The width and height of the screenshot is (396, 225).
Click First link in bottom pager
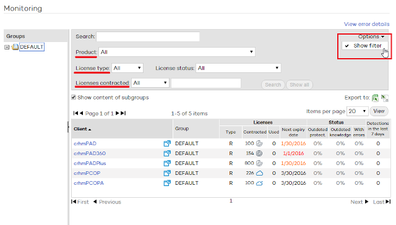(x=80, y=202)
